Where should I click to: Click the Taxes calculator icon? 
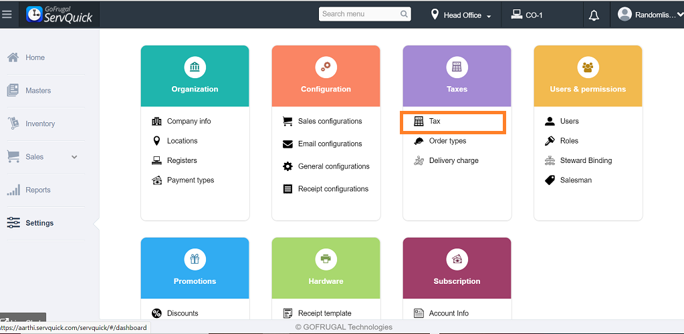pos(457,67)
